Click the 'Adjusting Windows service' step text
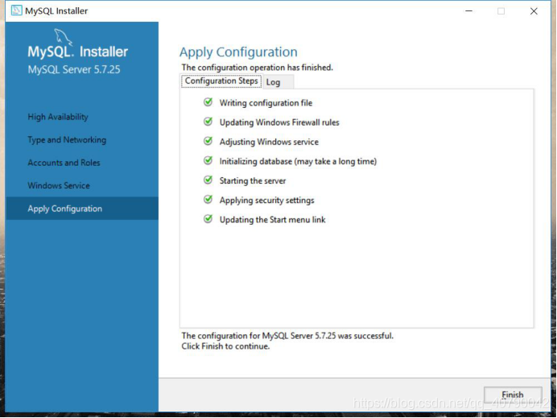The height and width of the screenshot is (418, 557). (x=269, y=142)
